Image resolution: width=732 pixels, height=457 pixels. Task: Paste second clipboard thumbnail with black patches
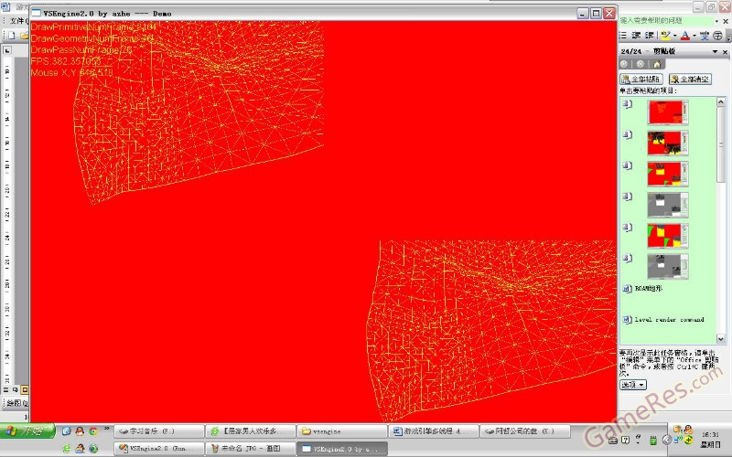tap(668, 143)
